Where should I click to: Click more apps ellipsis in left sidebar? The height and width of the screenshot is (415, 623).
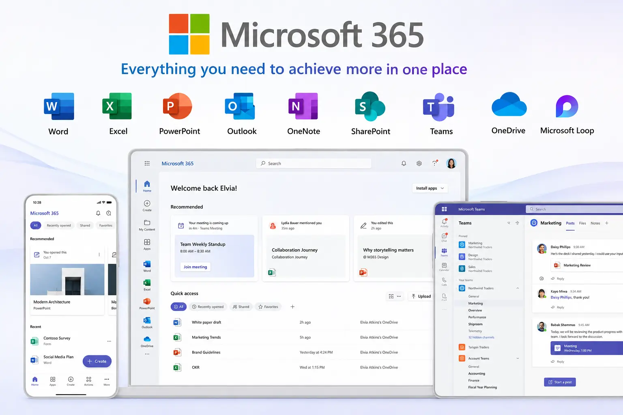(147, 354)
